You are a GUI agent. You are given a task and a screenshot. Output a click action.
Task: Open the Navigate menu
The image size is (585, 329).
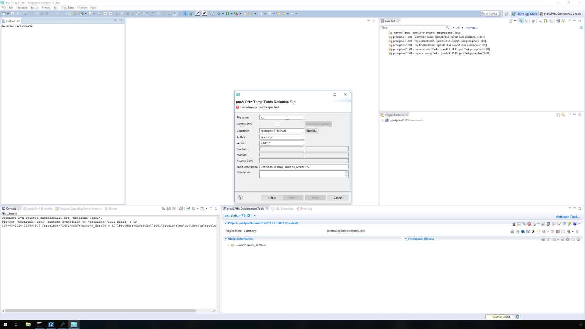[x=22, y=8]
